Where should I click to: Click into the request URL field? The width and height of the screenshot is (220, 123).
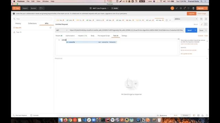click(126, 30)
